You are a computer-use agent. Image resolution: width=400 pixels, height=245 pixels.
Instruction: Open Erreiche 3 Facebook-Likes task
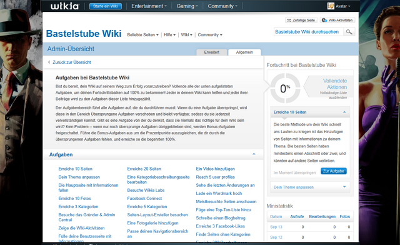coord(221,226)
